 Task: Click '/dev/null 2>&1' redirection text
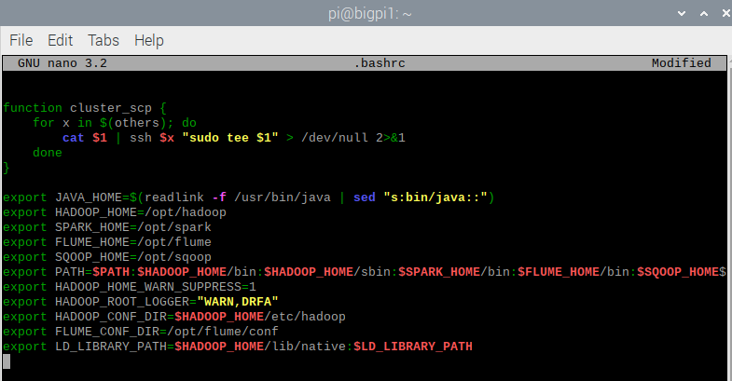point(353,138)
